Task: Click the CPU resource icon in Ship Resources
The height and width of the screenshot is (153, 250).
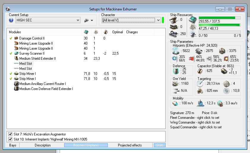Action: coord(193,20)
